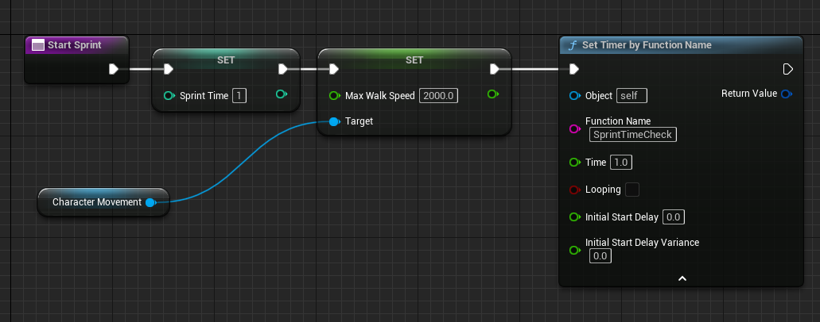
Task: Edit Initial Start Delay Variance value field
Action: click(x=600, y=255)
